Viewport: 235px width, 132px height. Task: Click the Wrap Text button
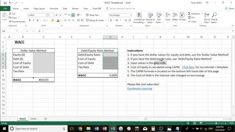(92, 15)
